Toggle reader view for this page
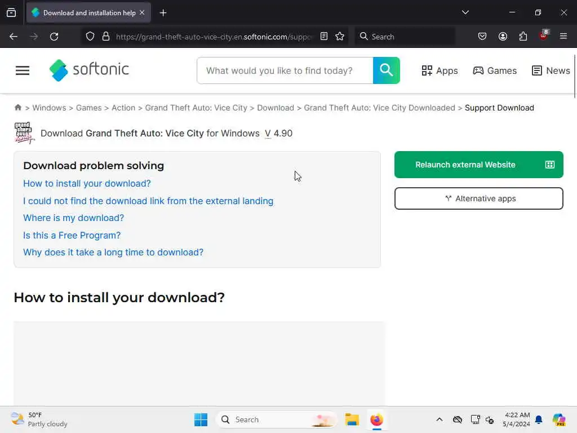This screenshot has width=577, height=433. pyautogui.click(x=324, y=37)
